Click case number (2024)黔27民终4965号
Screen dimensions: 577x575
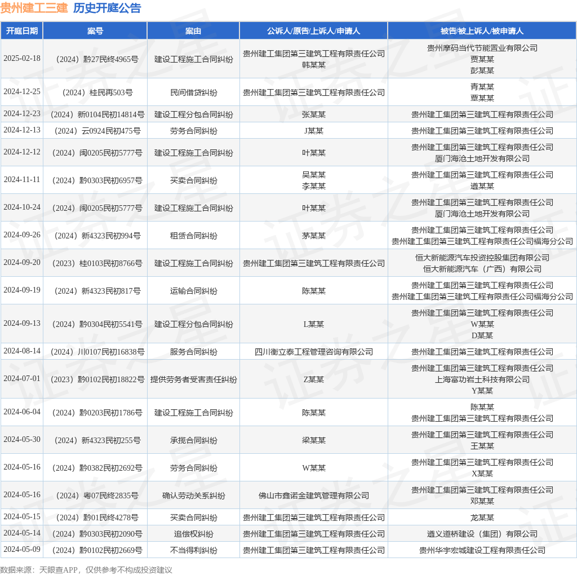tap(95, 59)
